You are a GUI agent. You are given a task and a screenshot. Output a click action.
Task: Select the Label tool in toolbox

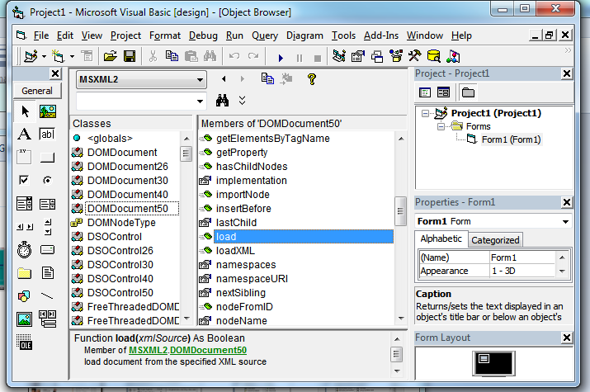point(24,135)
